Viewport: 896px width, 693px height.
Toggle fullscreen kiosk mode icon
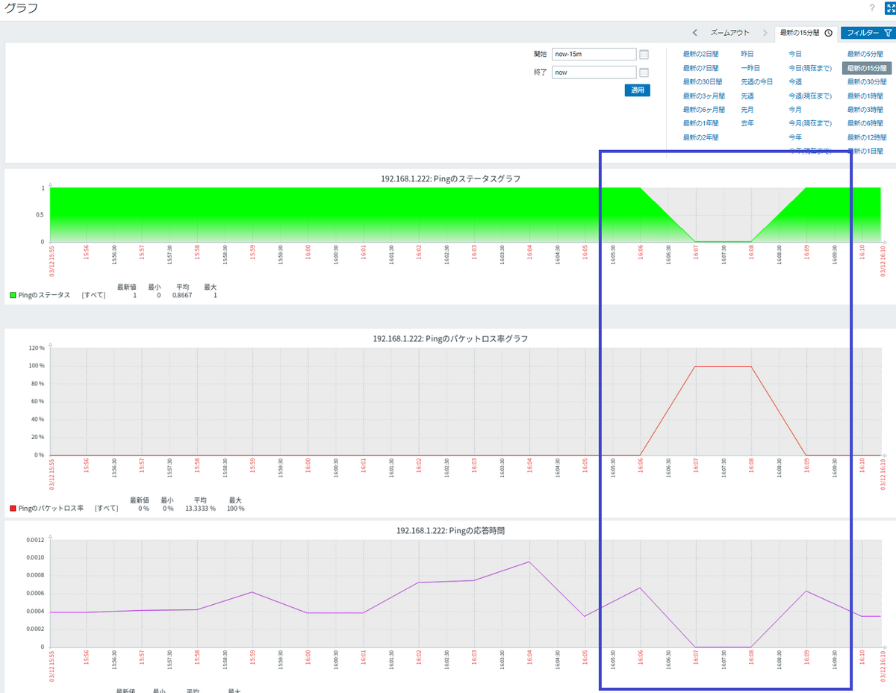click(890, 7)
